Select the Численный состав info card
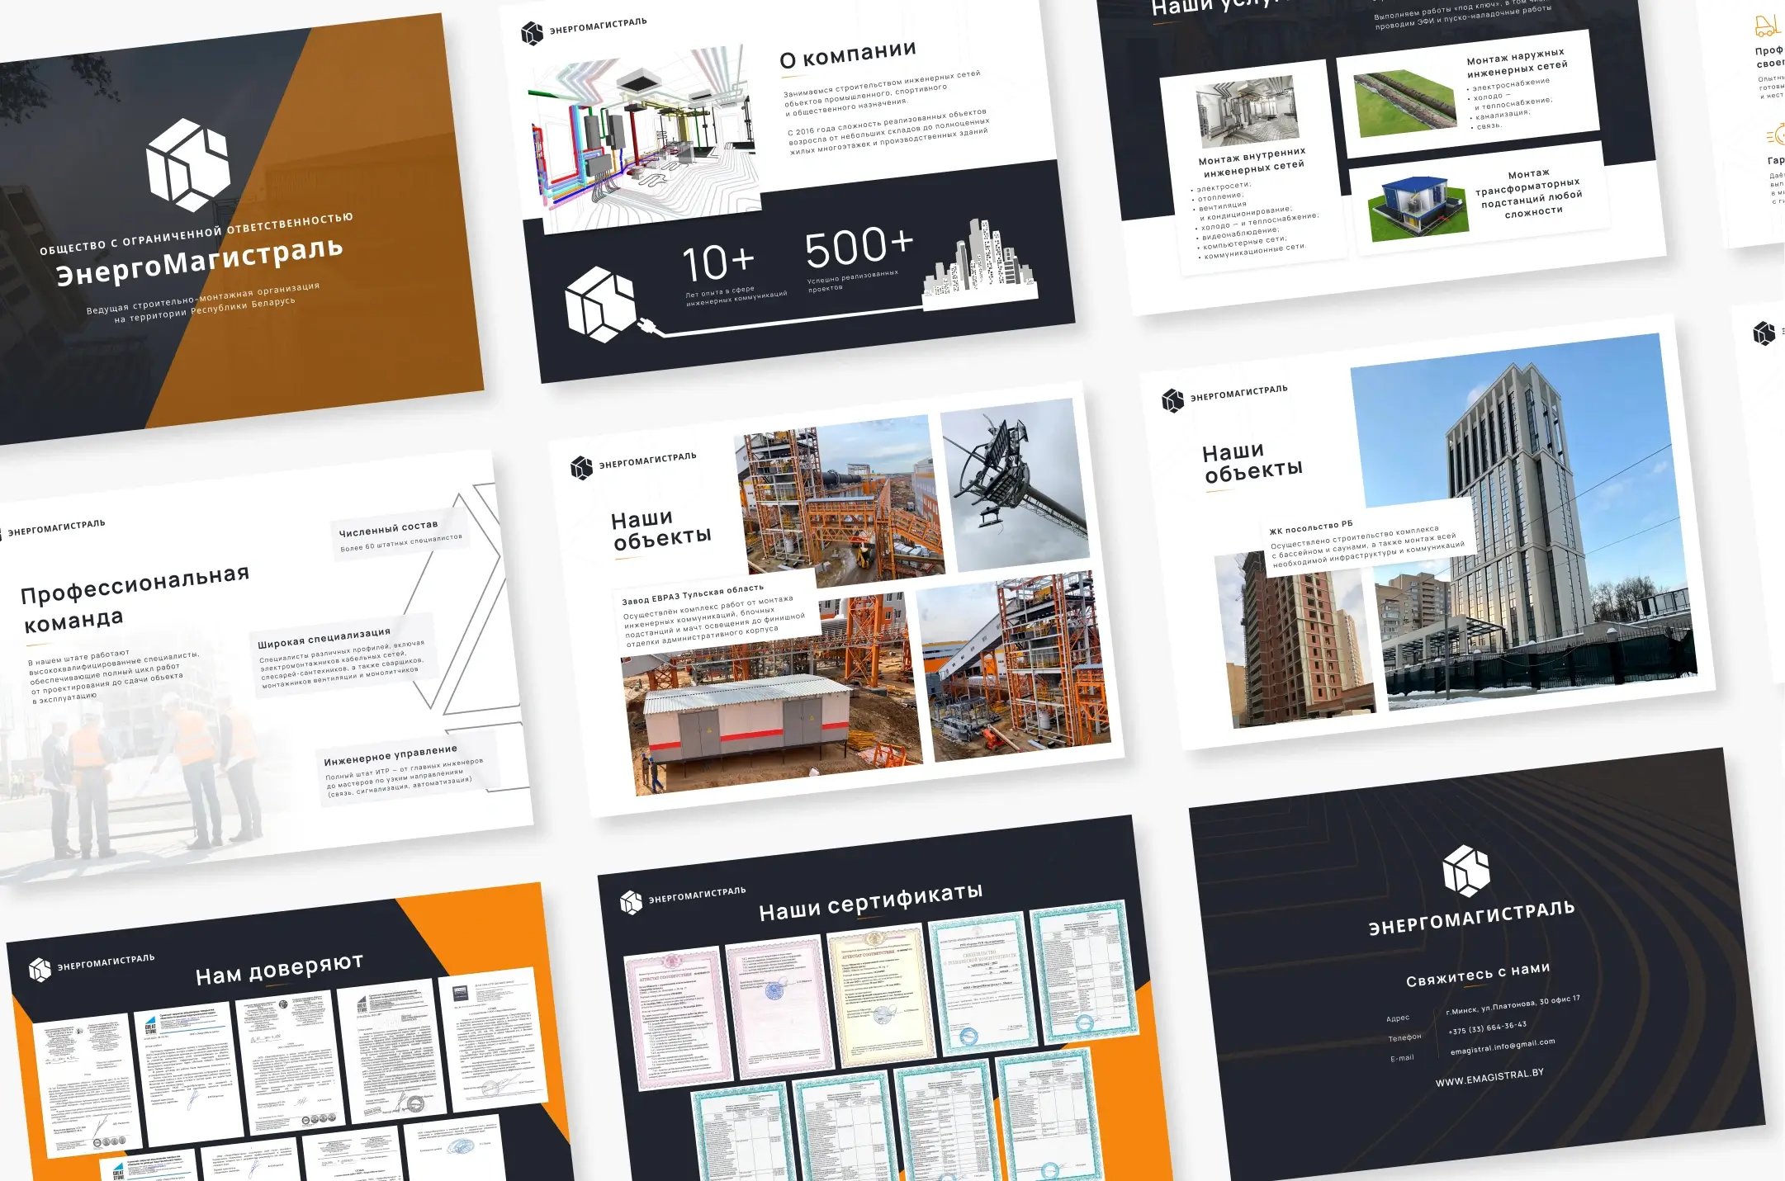1785x1181 pixels. point(400,536)
